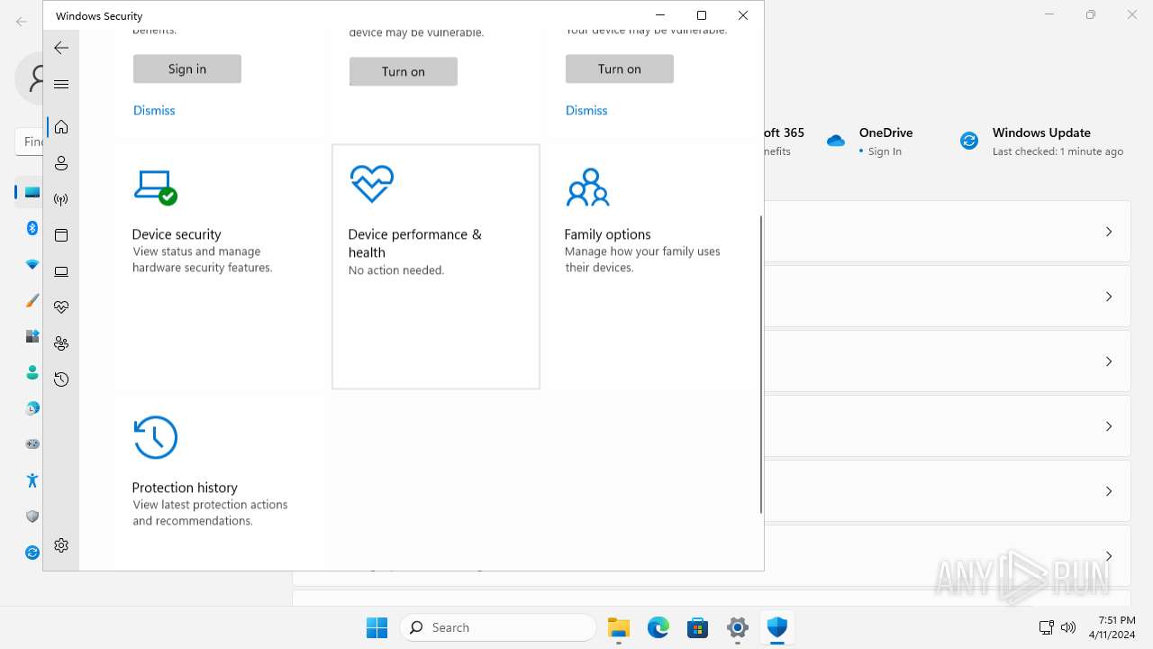The width and height of the screenshot is (1153, 649).
Task: Click Turn on under 'device may be vulnerable'
Action: [x=404, y=71]
